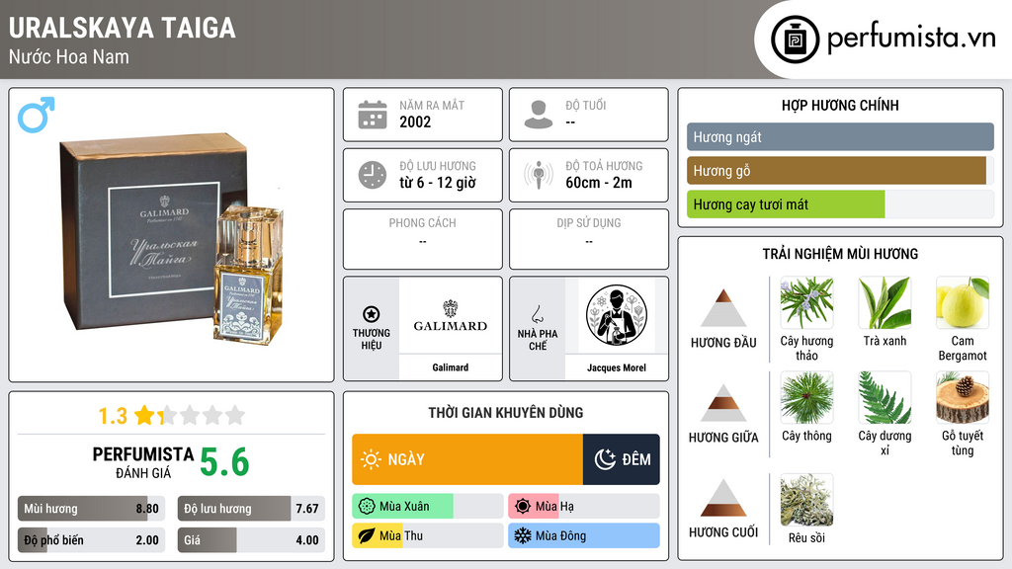Click the calendar icon beside Năm ra mắt

pyautogui.click(x=373, y=115)
